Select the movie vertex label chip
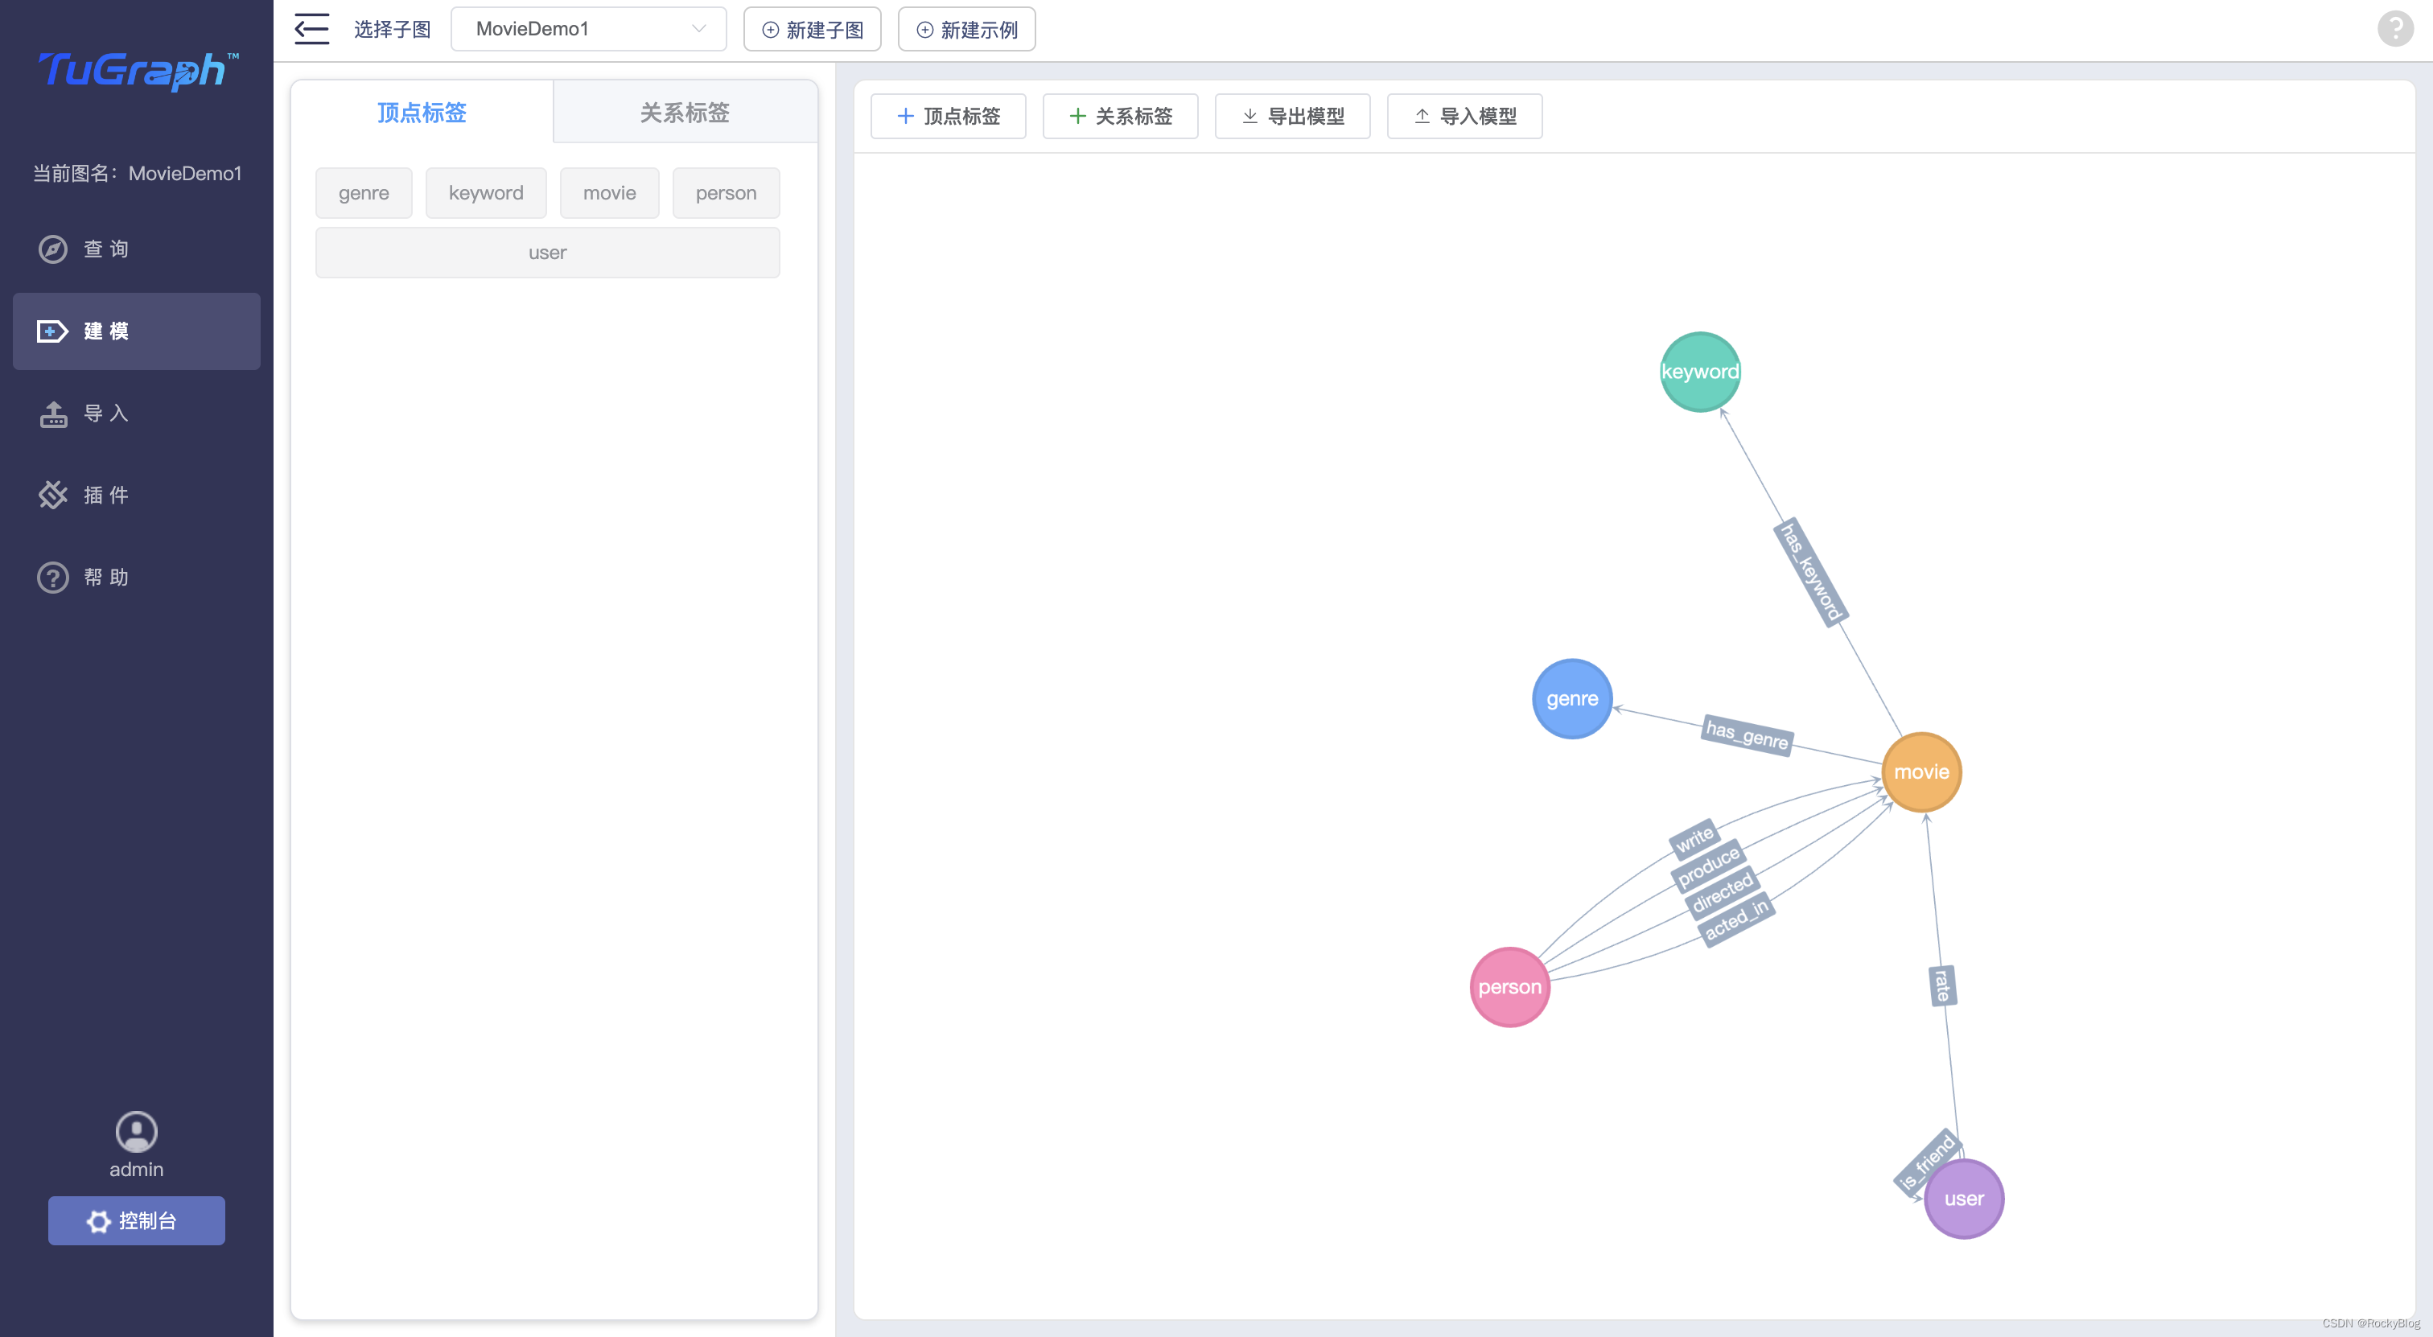The width and height of the screenshot is (2433, 1337). coord(609,192)
